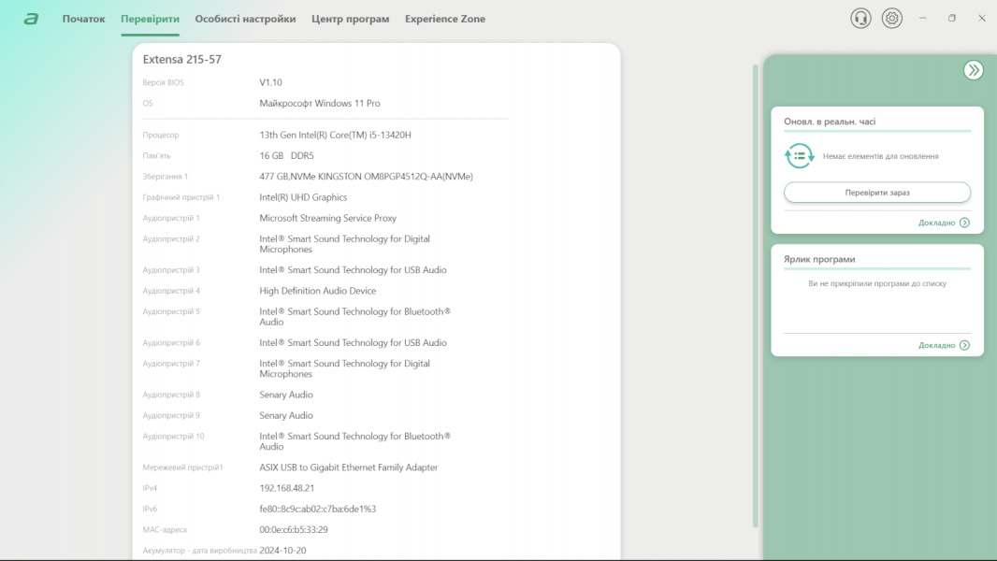The width and height of the screenshot is (997, 561).
Task: Click the live update refresh icon
Action: pos(799,156)
